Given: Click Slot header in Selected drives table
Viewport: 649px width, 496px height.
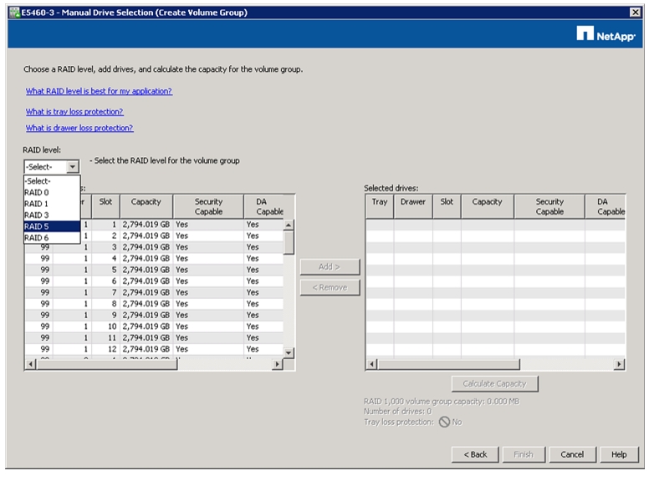Looking at the screenshot, I should tap(447, 206).
